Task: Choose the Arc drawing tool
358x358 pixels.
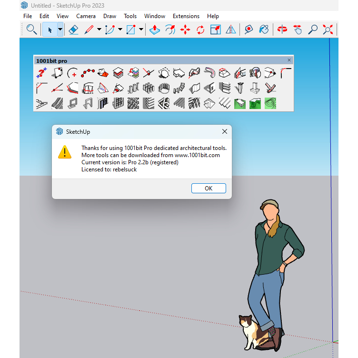Action: coord(110,30)
